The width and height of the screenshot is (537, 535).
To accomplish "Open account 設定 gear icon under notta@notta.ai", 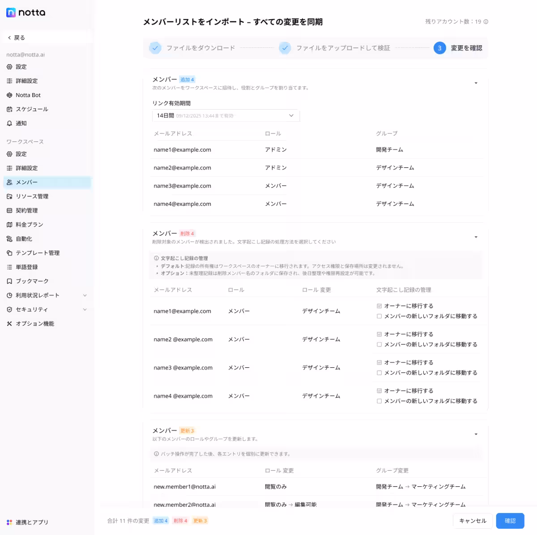I will click(9, 67).
